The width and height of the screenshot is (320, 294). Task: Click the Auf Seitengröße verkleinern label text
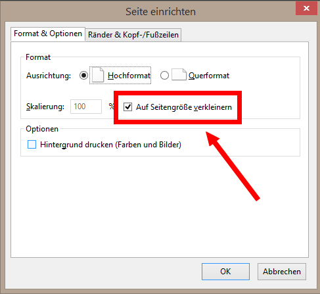pyautogui.click(x=184, y=107)
